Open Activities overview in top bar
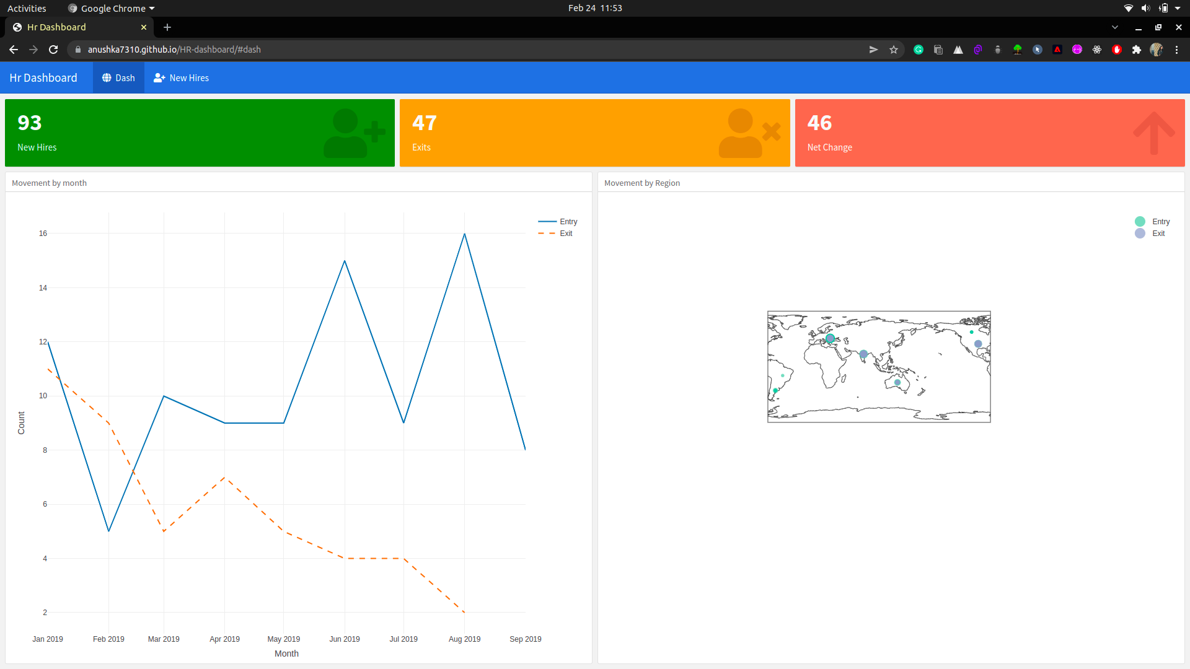This screenshot has width=1190, height=669. point(27,8)
